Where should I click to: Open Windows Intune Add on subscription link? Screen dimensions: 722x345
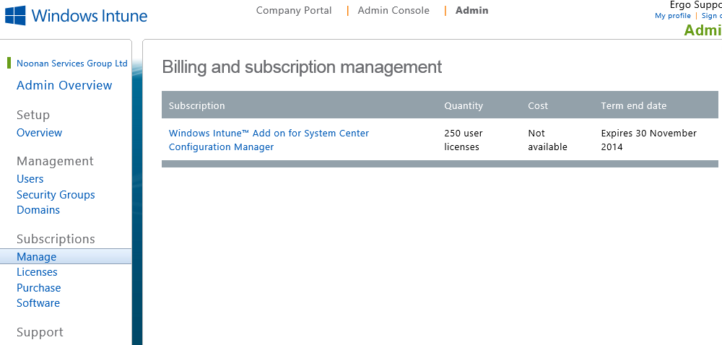[x=269, y=140]
